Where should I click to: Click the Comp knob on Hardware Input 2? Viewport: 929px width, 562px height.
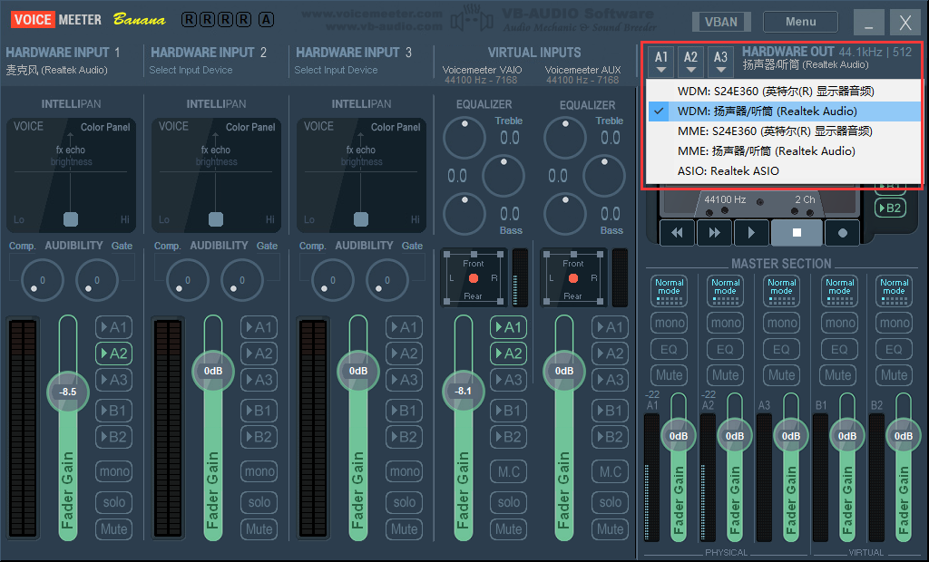(187, 280)
